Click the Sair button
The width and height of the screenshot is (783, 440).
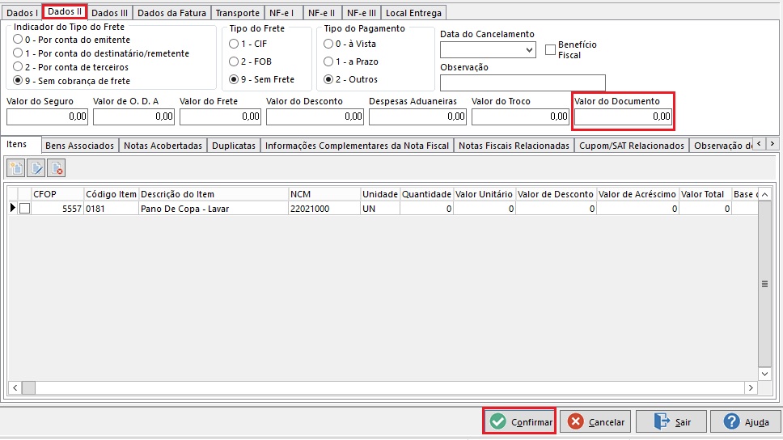(671, 421)
